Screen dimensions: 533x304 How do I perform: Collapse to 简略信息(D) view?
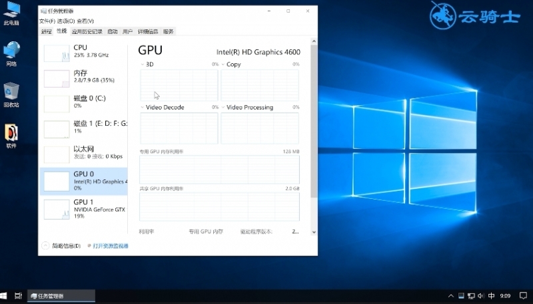point(61,245)
